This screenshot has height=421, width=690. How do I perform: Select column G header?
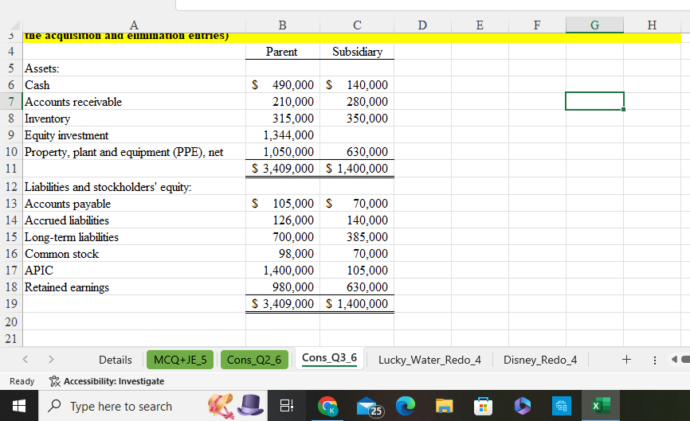[x=594, y=25]
